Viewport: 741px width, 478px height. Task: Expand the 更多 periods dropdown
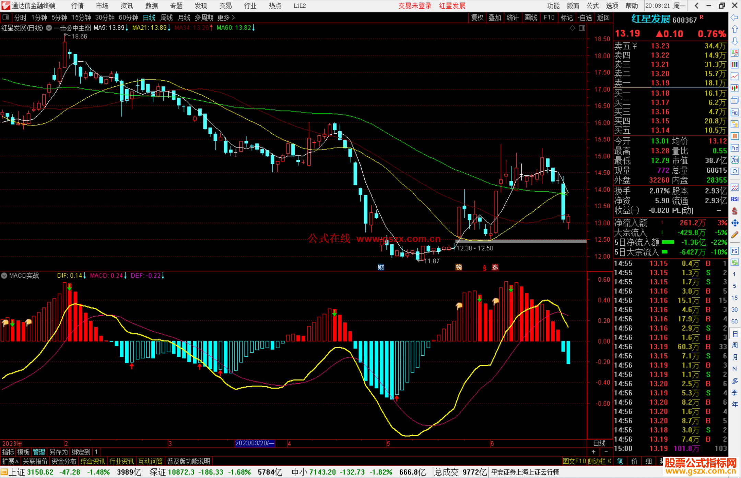point(226,17)
